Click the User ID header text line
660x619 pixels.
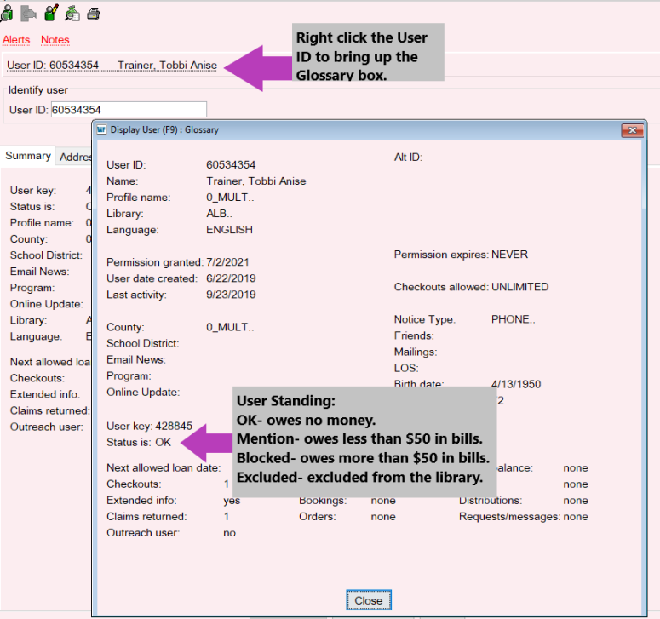point(111,66)
